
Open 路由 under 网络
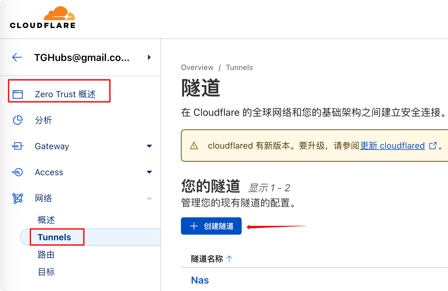pos(46,254)
